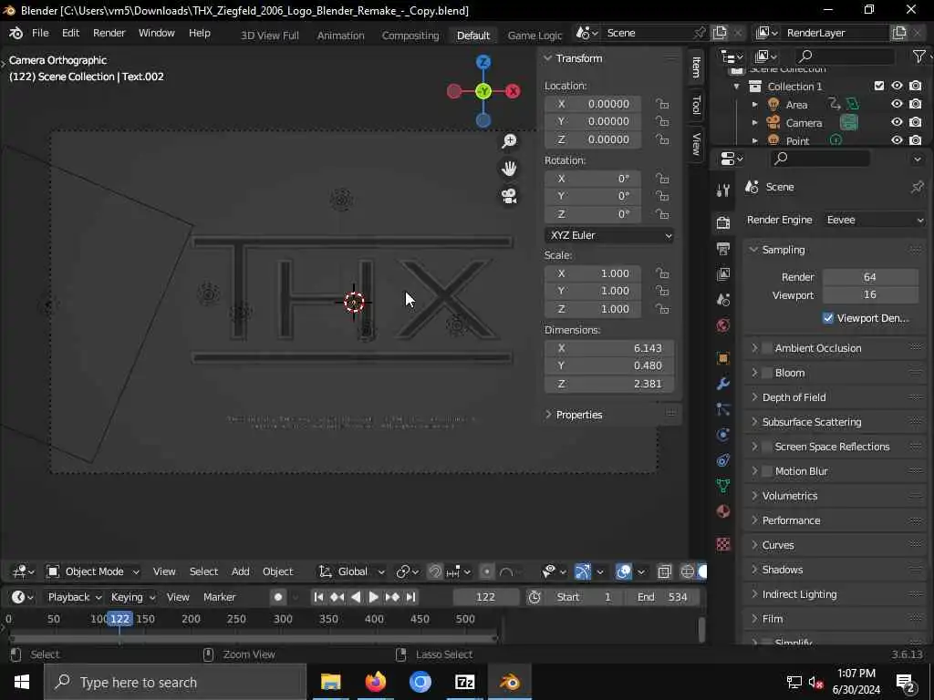The height and width of the screenshot is (700, 934).
Task: Pin the Scene properties panel
Action: 918,187
